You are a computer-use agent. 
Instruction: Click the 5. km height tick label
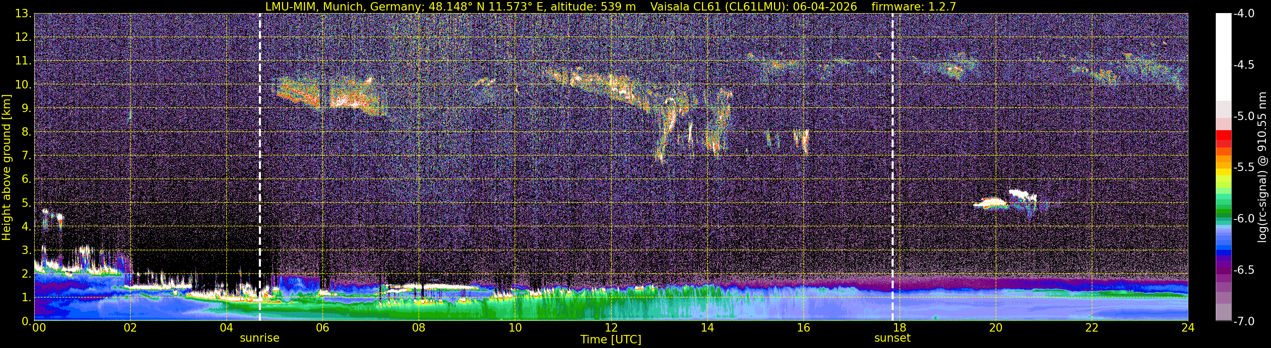coord(24,203)
